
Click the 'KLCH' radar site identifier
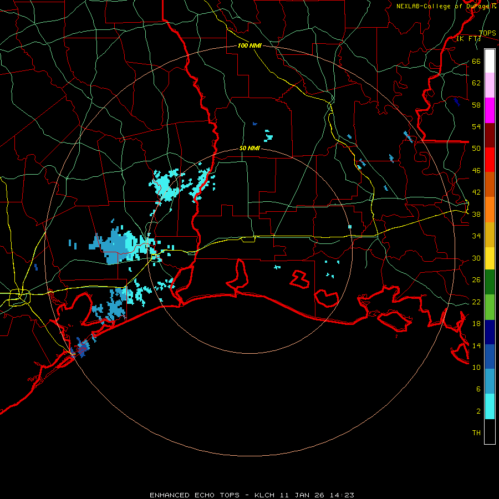pyautogui.click(x=264, y=495)
